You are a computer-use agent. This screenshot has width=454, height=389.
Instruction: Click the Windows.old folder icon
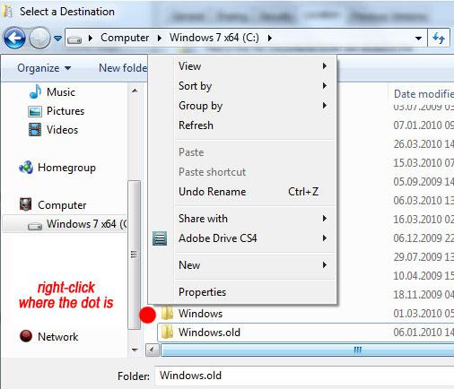point(167,333)
